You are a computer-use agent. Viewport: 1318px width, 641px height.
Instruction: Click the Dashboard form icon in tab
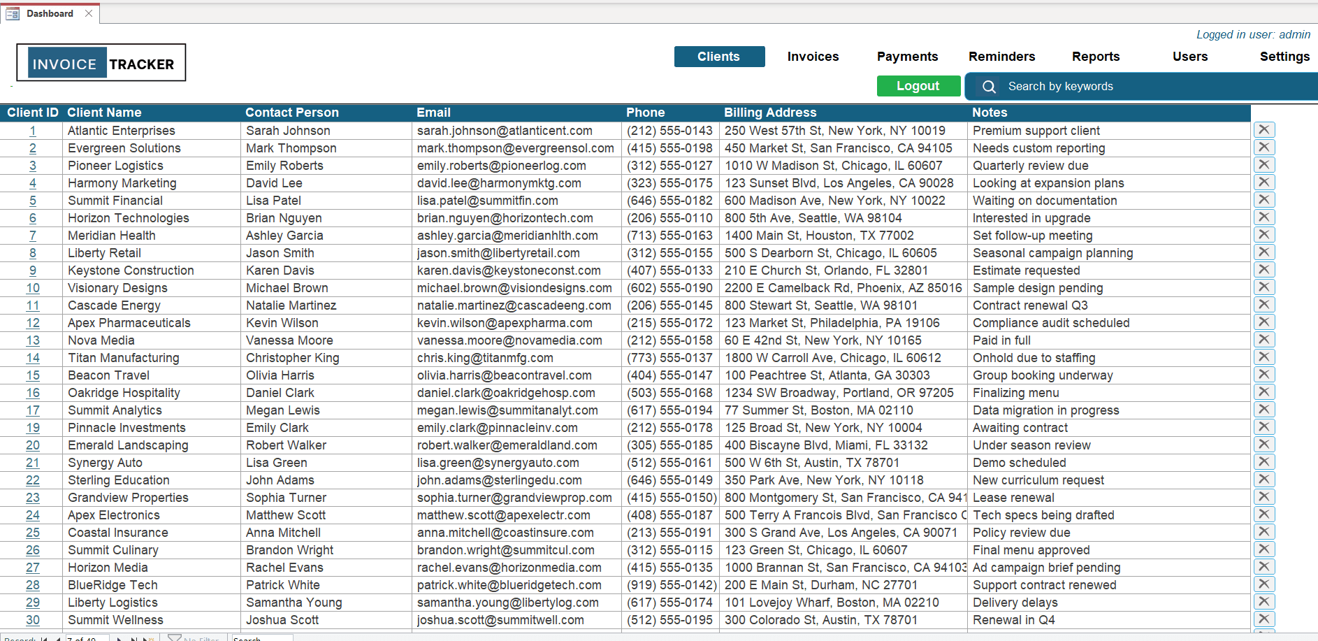[13, 14]
